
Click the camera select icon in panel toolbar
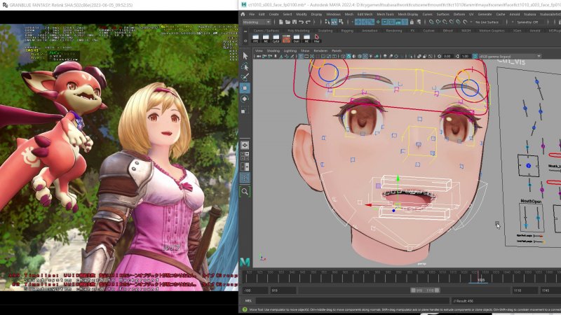click(x=258, y=57)
